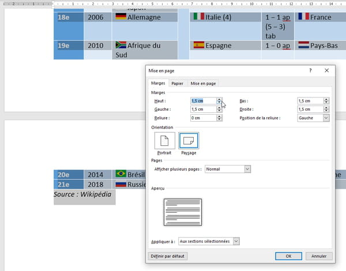Screen dimensions: 346x271
Task: Close the Mise en page dialog
Action: tap(326, 70)
